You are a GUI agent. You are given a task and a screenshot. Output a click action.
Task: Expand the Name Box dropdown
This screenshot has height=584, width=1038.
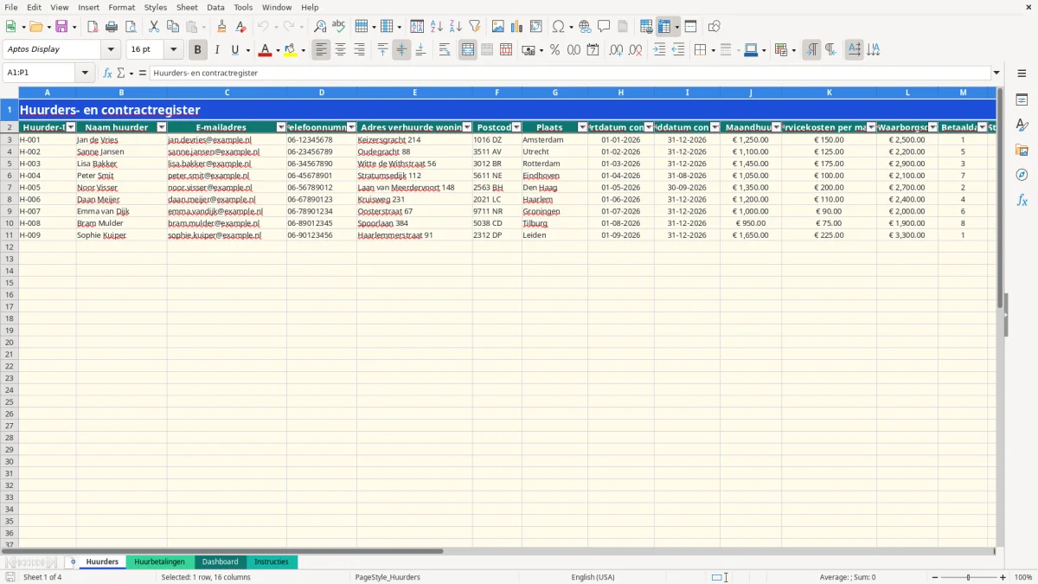click(85, 73)
